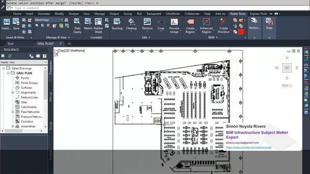Screen dimensions: 310x174
Task: Open the WCS dropdown under ViewCube
Action: (x=287, y=86)
